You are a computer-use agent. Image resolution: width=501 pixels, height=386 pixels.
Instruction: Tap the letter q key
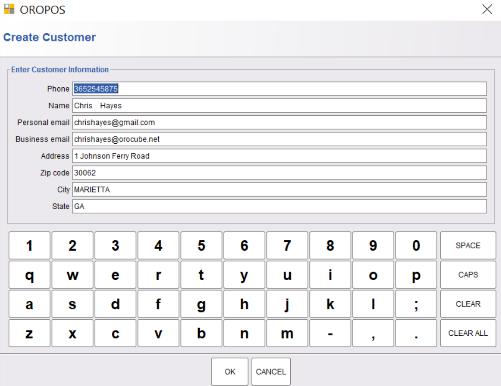(29, 275)
